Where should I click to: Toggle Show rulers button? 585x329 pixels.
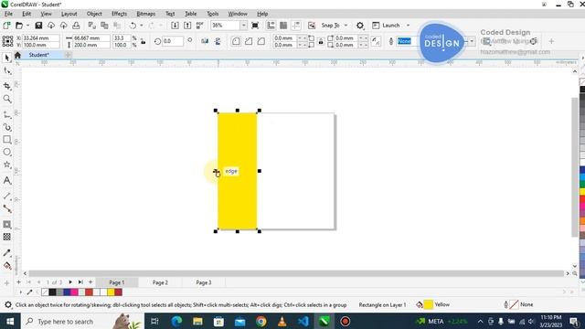(271, 26)
